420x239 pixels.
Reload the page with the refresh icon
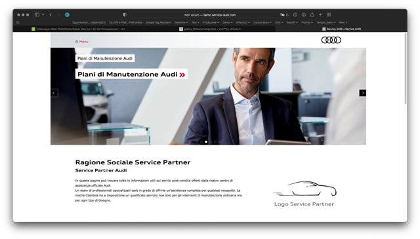tap(287, 15)
